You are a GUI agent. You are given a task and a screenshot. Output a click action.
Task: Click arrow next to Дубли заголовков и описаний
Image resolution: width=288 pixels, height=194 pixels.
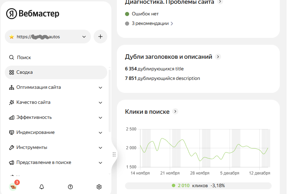pyautogui.click(x=218, y=57)
